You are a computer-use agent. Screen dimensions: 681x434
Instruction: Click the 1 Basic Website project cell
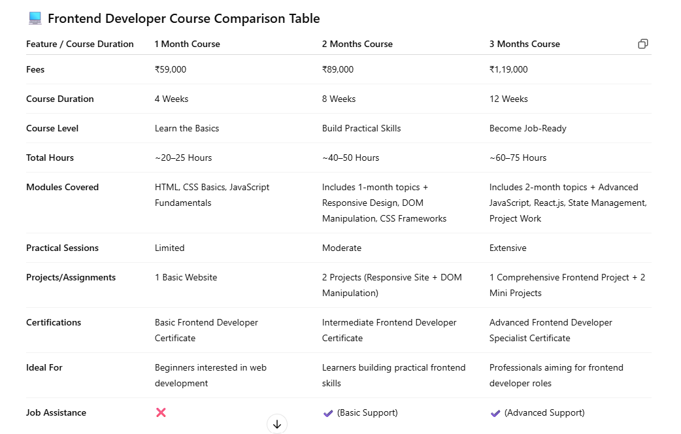pyautogui.click(x=186, y=277)
